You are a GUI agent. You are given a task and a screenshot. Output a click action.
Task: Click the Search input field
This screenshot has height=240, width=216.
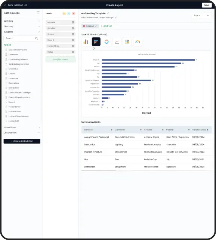22,38
